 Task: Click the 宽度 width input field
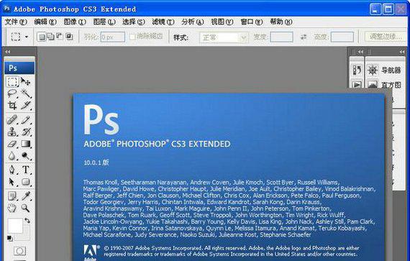click(281, 37)
